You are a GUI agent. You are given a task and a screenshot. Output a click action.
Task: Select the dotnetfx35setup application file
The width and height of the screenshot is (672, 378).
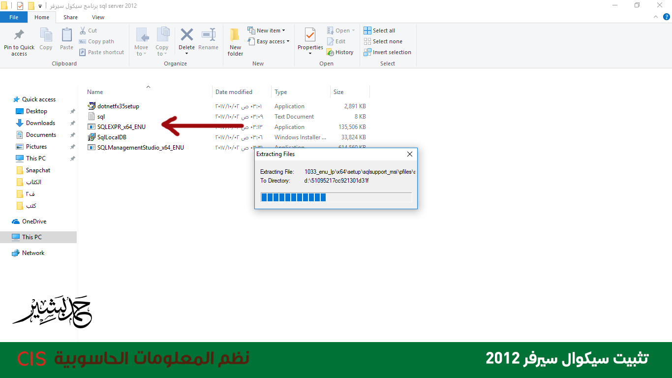coord(114,106)
